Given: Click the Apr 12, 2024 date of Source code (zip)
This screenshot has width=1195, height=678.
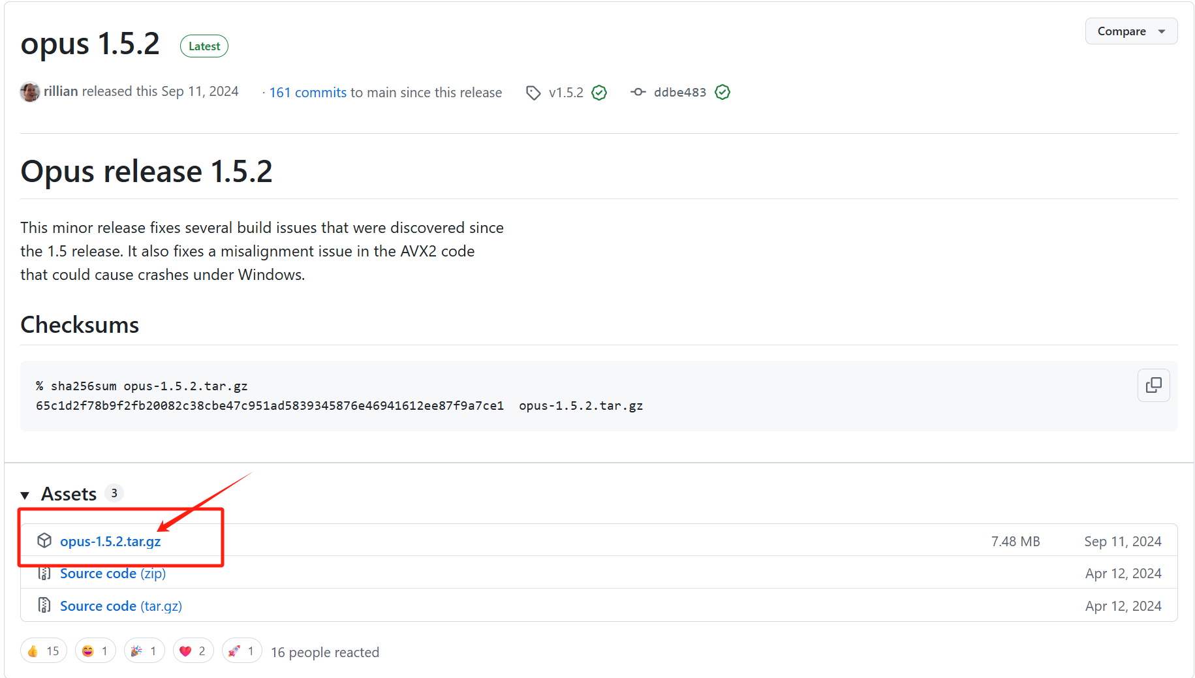Looking at the screenshot, I should [x=1124, y=574].
